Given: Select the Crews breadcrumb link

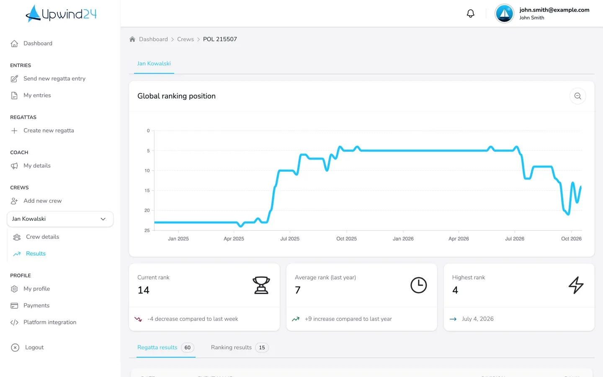Looking at the screenshot, I should tap(186, 39).
